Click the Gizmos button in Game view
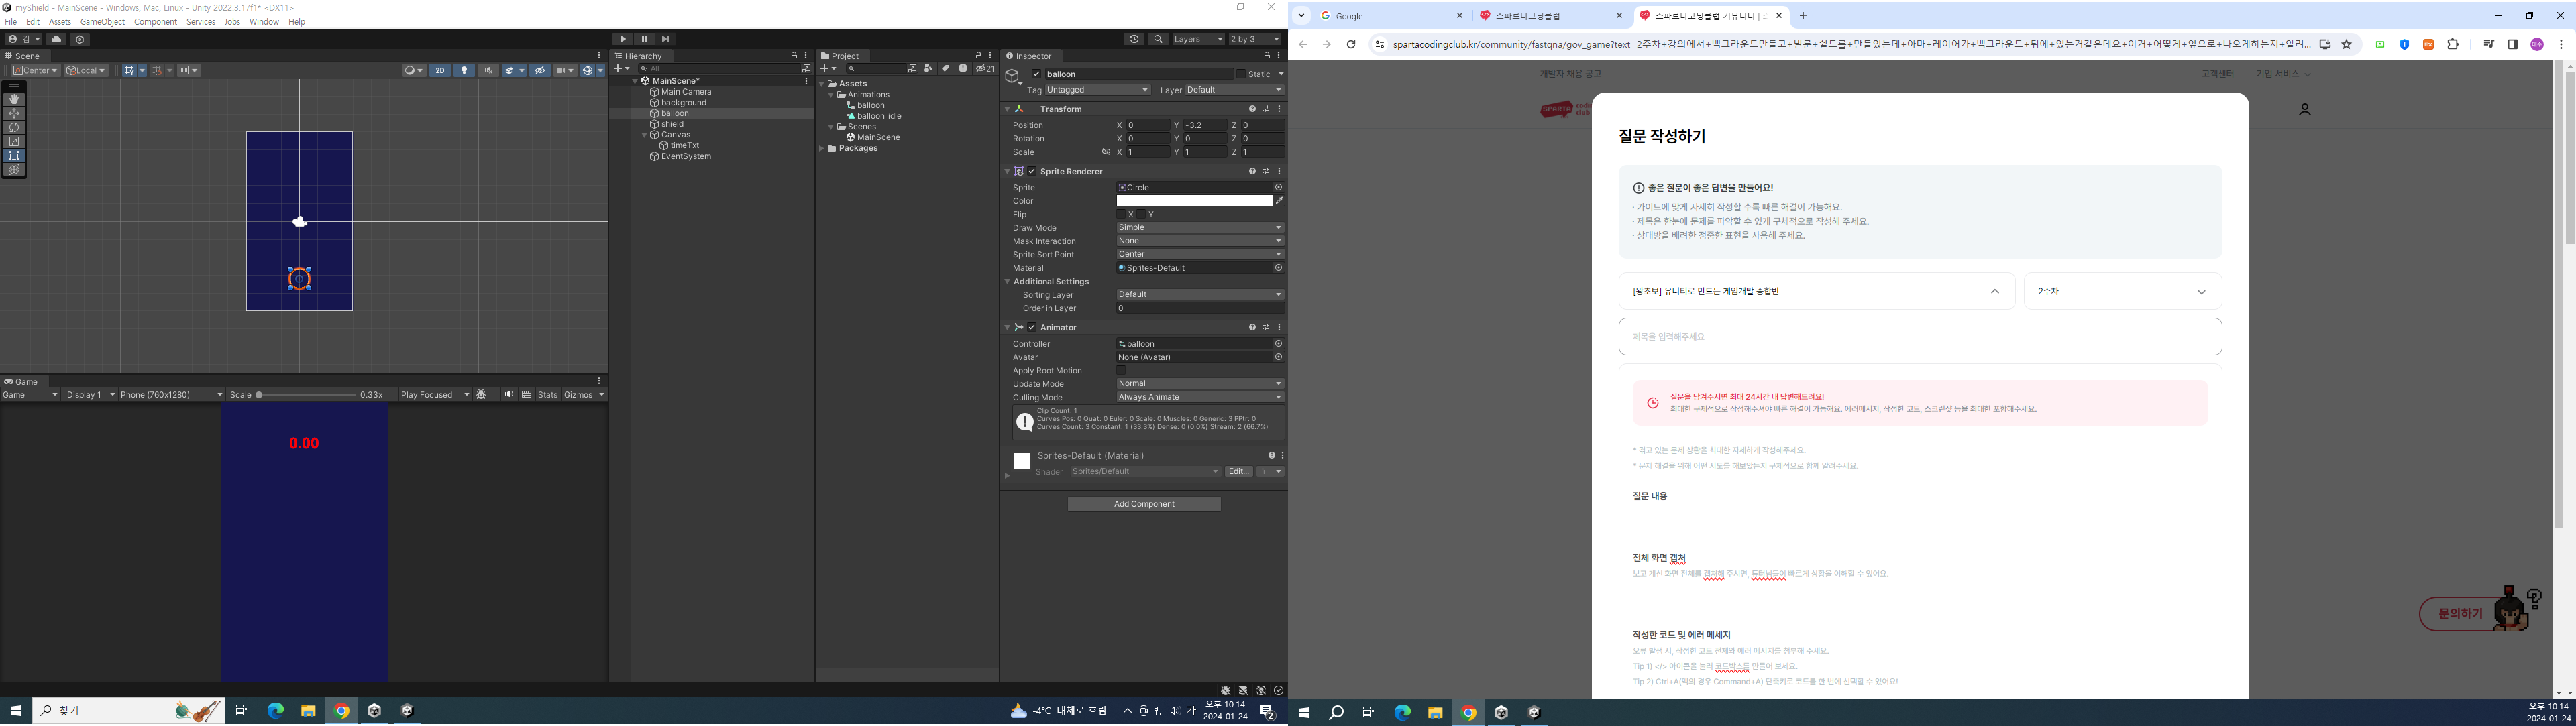 [x=579, y=394]
